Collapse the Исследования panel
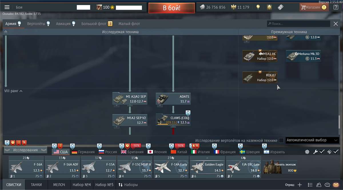Viewport: 343px width, 190px height. point(25,150)
